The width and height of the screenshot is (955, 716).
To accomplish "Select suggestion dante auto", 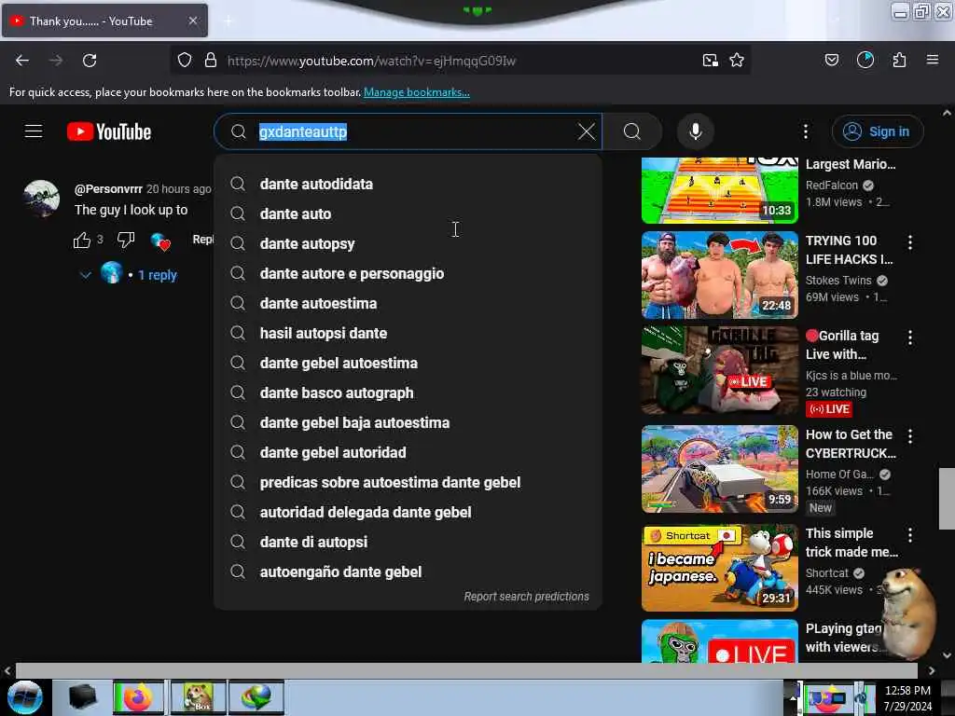I will point(408,213).
